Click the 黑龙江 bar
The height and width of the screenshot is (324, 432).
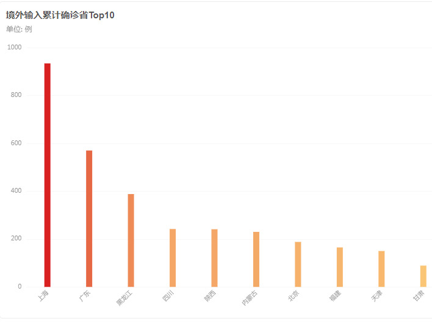click(131, 240)
